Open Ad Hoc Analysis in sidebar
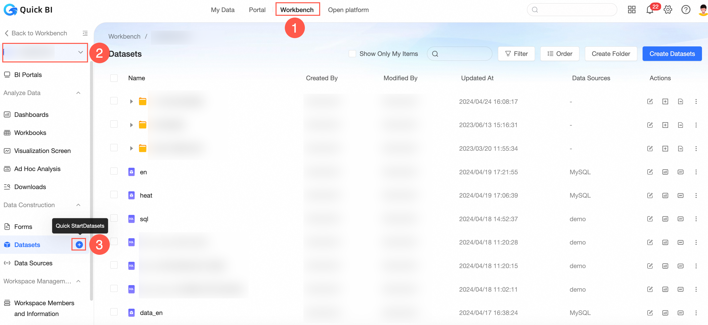The width and height of the screenshot is (708, 325). click(x=37, y=169)
